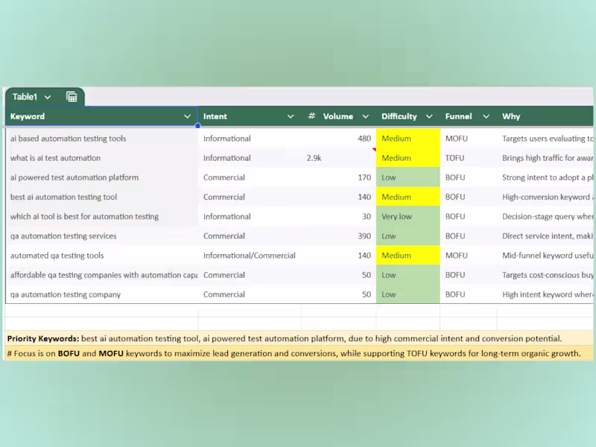Select cell 'affordable qa testing companies with automation'
The height and width of the screenshot is (447, 596).
pos(104,275)
